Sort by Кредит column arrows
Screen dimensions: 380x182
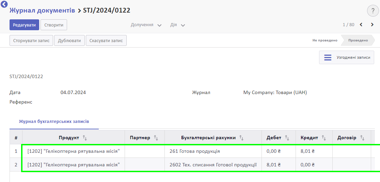coord(324,138)
